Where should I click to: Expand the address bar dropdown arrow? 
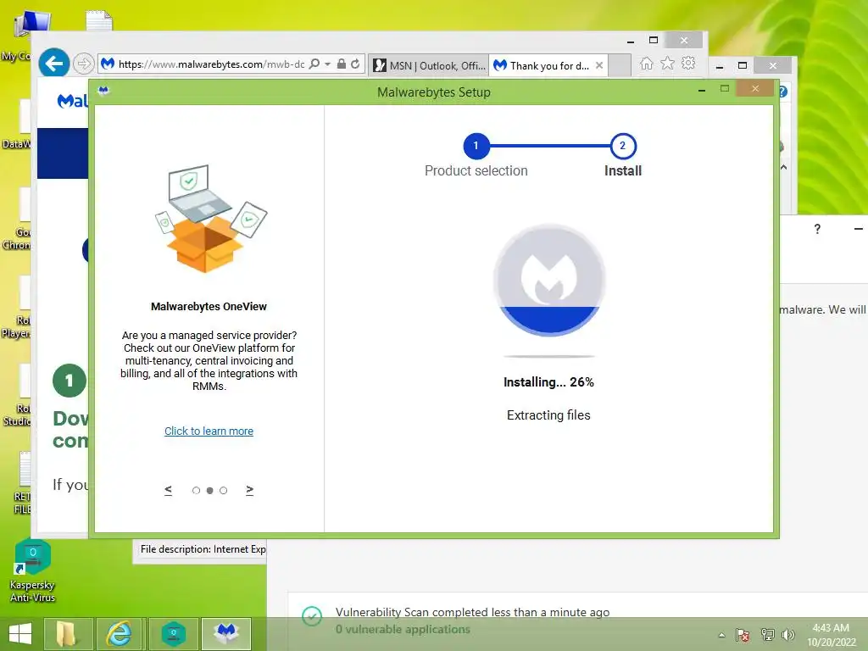coord(328,64)
